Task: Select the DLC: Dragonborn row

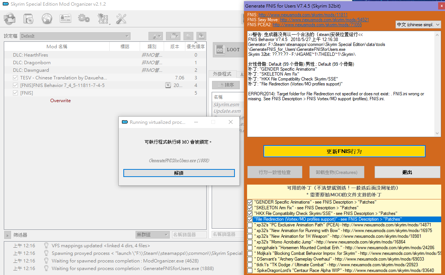Action: (105, 63)
